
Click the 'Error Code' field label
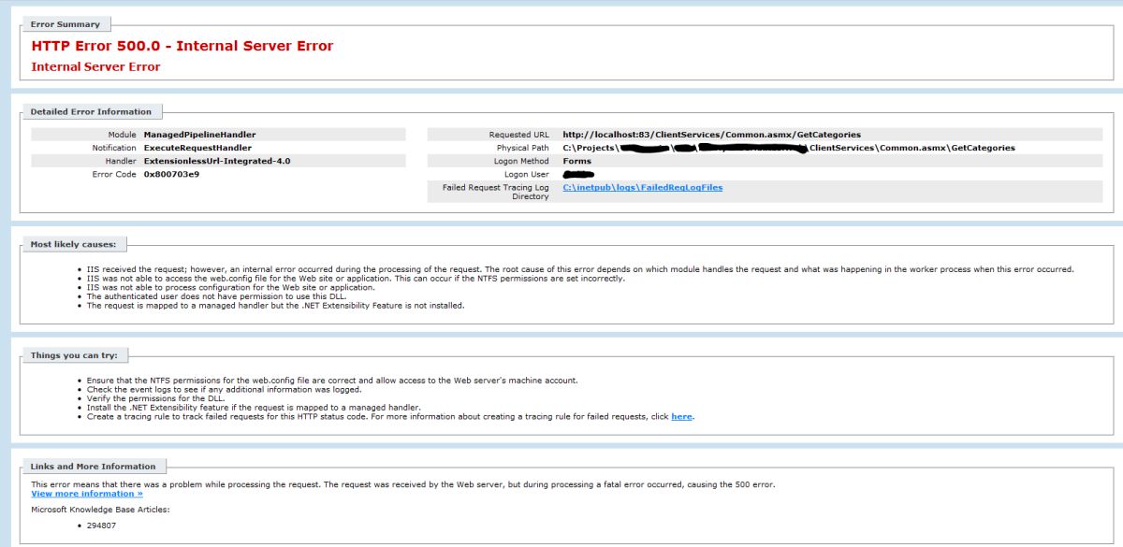click(x=116, y=174)
